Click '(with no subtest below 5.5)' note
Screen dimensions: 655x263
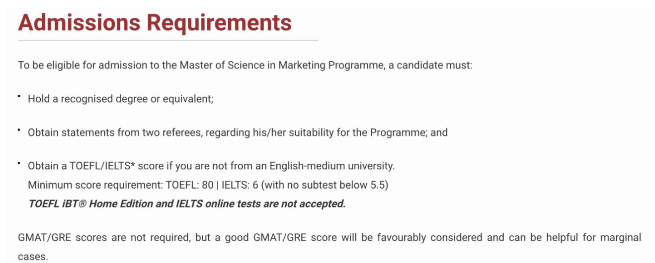tap(325, 185)
